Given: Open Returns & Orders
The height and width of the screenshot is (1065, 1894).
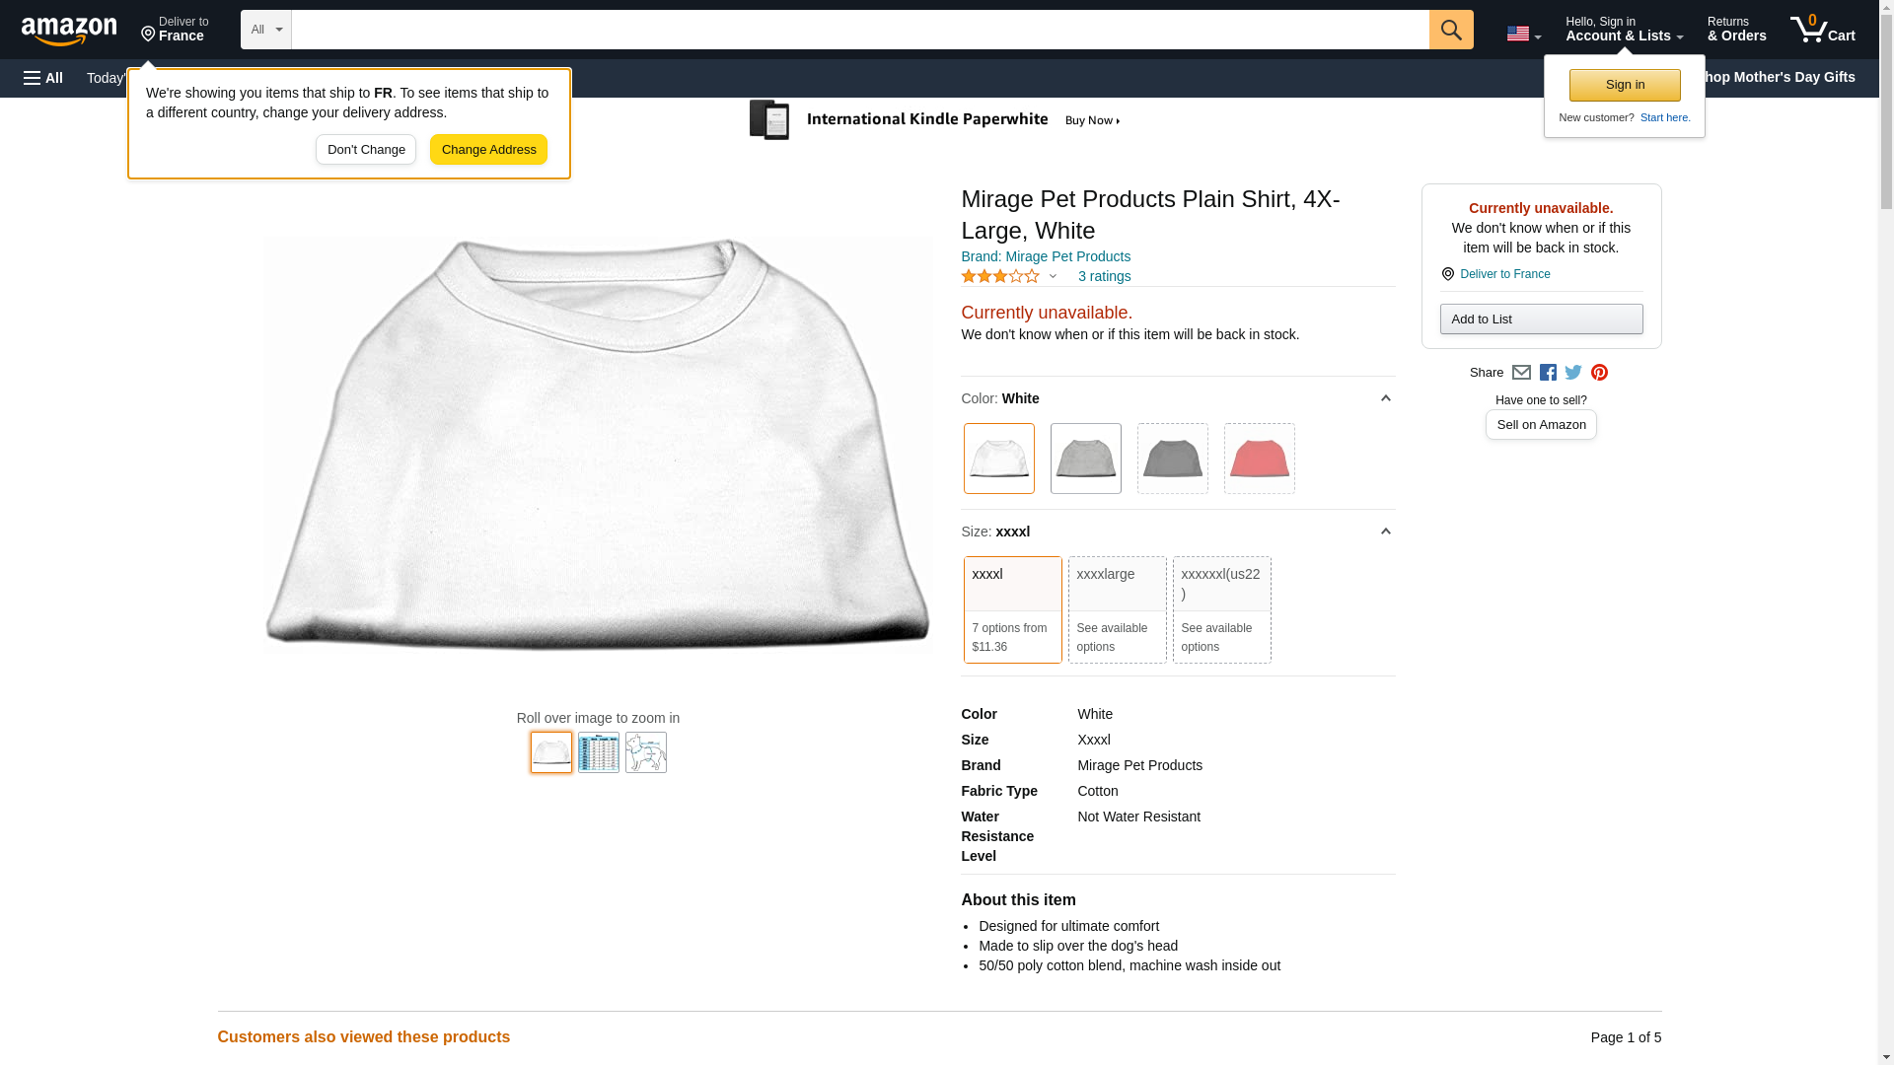Looking at the screenshot, I should point(1736,30).
